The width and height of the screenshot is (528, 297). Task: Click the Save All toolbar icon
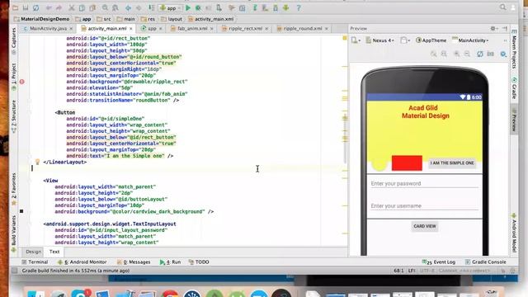(x=26, y=7)
